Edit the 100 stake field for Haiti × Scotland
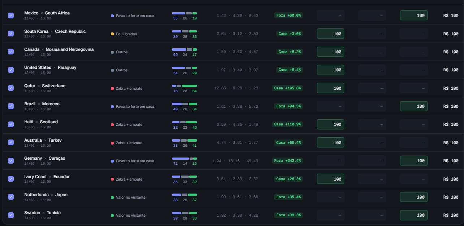464x226 pixels. tap(330, 124)
